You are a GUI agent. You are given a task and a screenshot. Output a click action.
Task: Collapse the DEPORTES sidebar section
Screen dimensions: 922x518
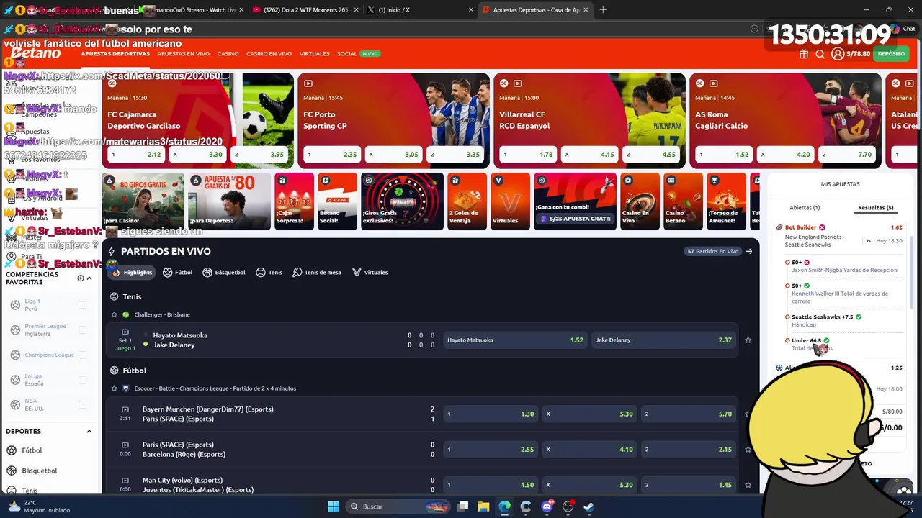click(x=89, y=432)
